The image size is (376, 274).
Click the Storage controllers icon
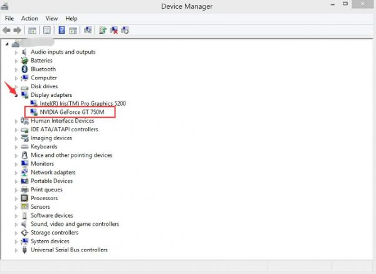[x=24, y=233]
